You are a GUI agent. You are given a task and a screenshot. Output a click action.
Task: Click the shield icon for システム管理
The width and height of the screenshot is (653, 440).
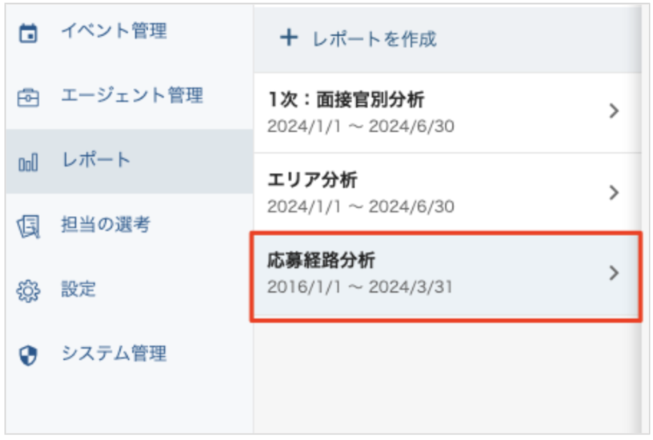pos(28,355)
